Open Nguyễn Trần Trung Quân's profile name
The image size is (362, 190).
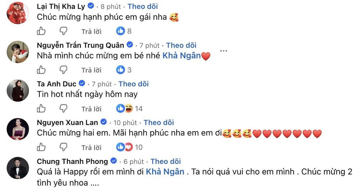point(80,46)
